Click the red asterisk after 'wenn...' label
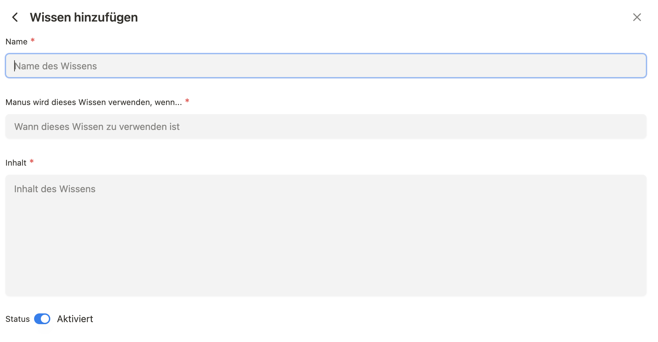 tap(187, 101)
